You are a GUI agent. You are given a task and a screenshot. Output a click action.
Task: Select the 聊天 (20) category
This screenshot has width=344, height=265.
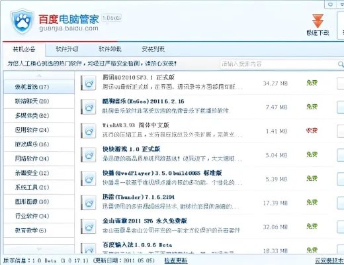point(39,101)
